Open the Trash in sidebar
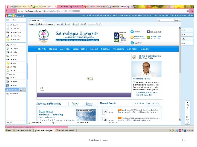Viewport: 197px width, 147px height. pos(9,122)
